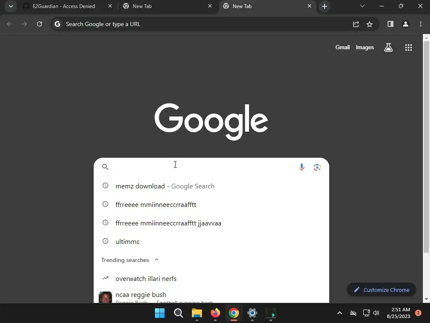Viewport: 430px width, 323px height.
Task: Open the Google apps grid
Action: [x=408, y=48]
